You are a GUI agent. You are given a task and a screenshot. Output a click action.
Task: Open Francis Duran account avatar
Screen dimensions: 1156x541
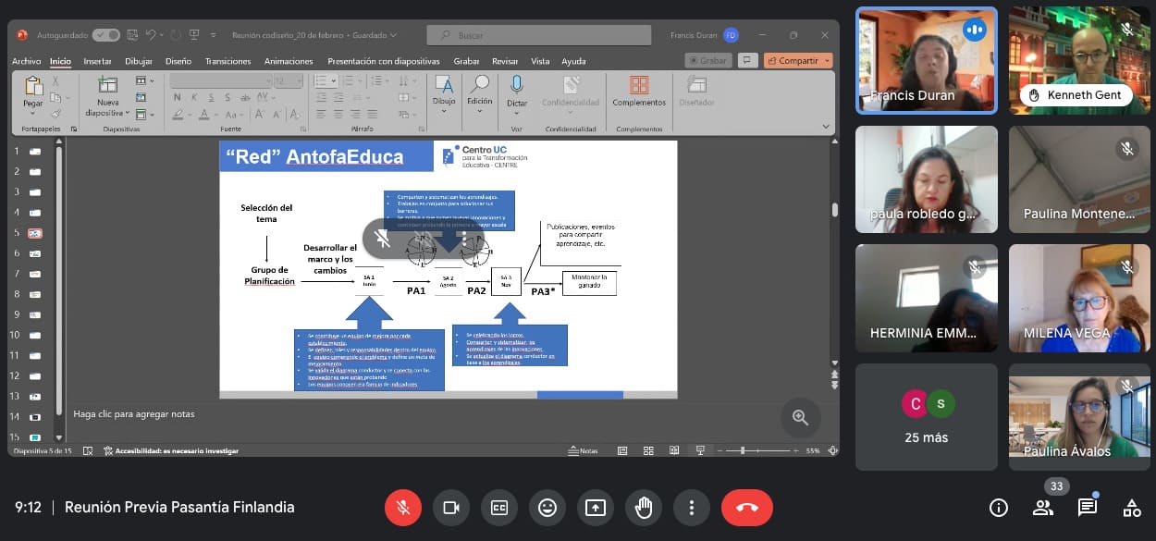(x=731, y=35)
